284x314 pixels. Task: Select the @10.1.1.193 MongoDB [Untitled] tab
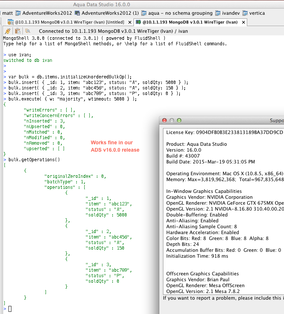[70, 22]
